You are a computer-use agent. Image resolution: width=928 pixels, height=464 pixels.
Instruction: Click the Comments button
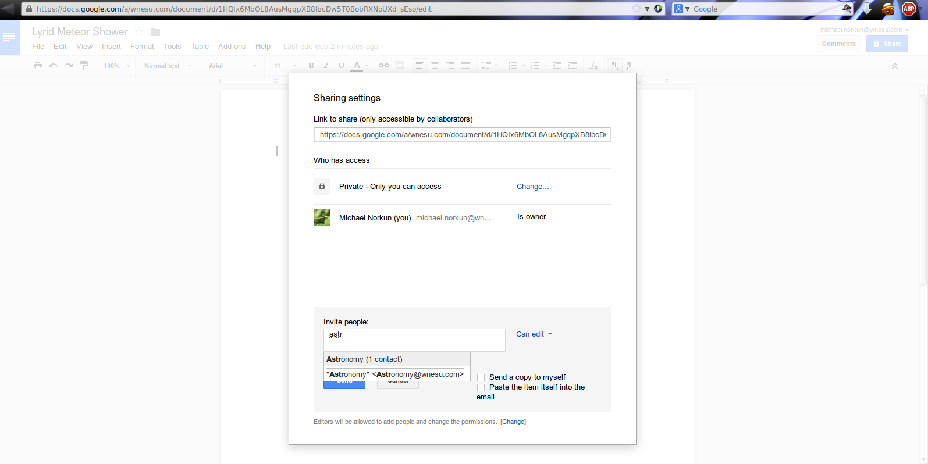pyautogui.click(x=839, y=44)
